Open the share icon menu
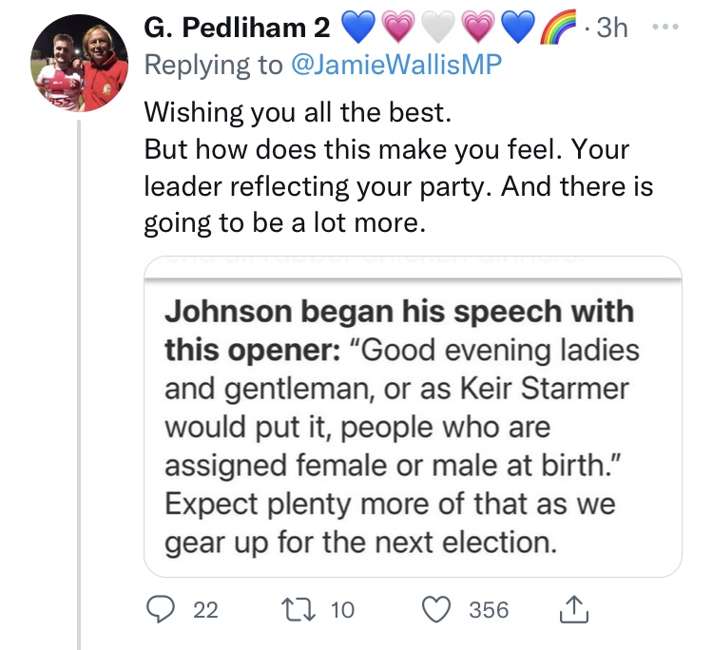The height and width of the screenshot is (650, 713). coord(571,609)
